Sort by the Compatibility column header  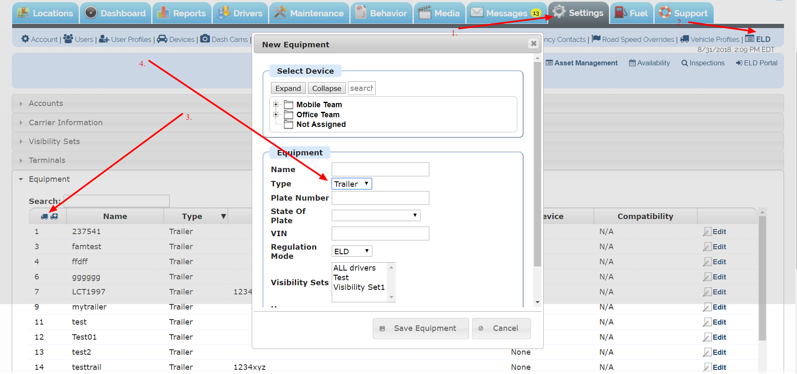645,217
